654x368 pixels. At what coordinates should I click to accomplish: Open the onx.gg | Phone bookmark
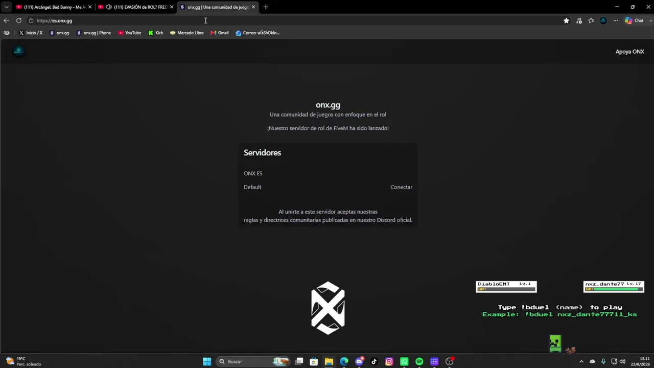(94, 33)
